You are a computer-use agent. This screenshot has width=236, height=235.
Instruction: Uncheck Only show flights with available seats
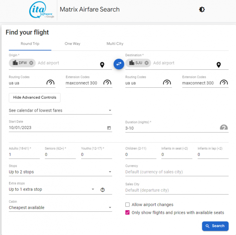(128, 212)
